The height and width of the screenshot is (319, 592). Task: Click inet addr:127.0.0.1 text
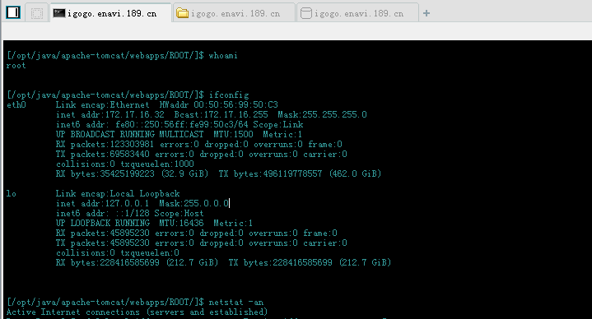click(102, 204)
